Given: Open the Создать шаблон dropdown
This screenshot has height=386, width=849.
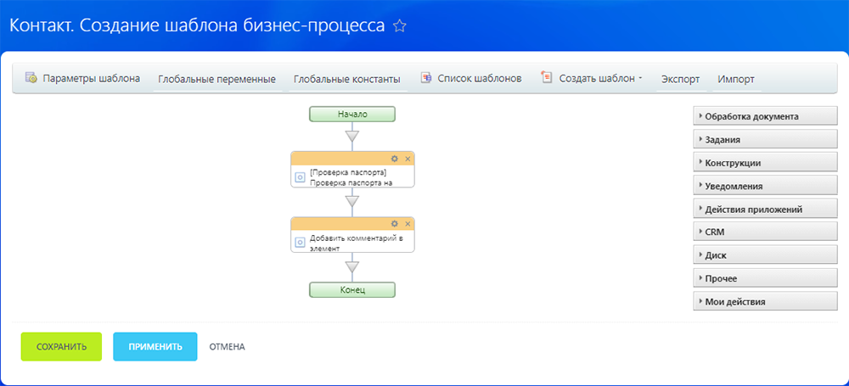Looking at the screenshot, I should (593, 79).
